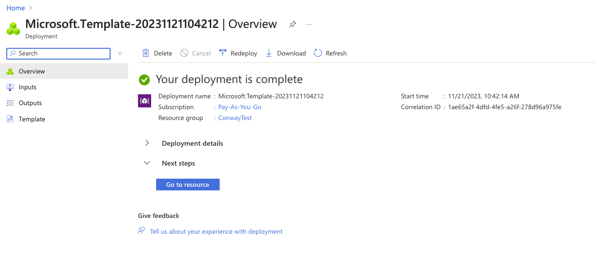Screen dimensions: 595x254
Task: Click the Delete trash can icon
Action: click(146, 53)
